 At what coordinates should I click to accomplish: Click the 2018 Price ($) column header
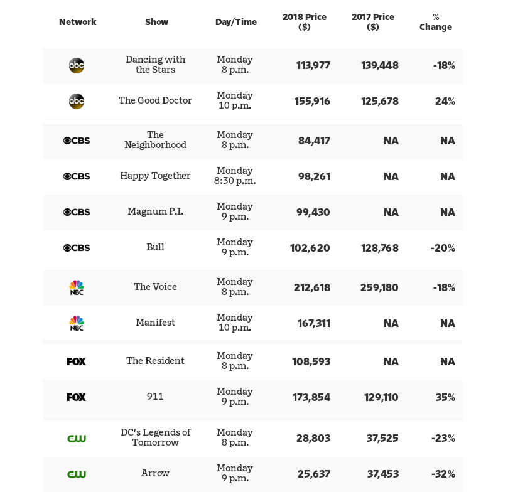click(x=305, y=22)
